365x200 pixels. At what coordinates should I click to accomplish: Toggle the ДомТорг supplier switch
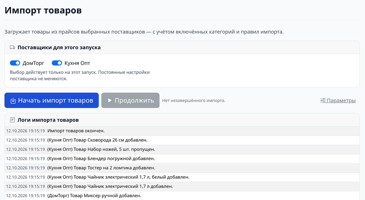[x=15, y=63]
